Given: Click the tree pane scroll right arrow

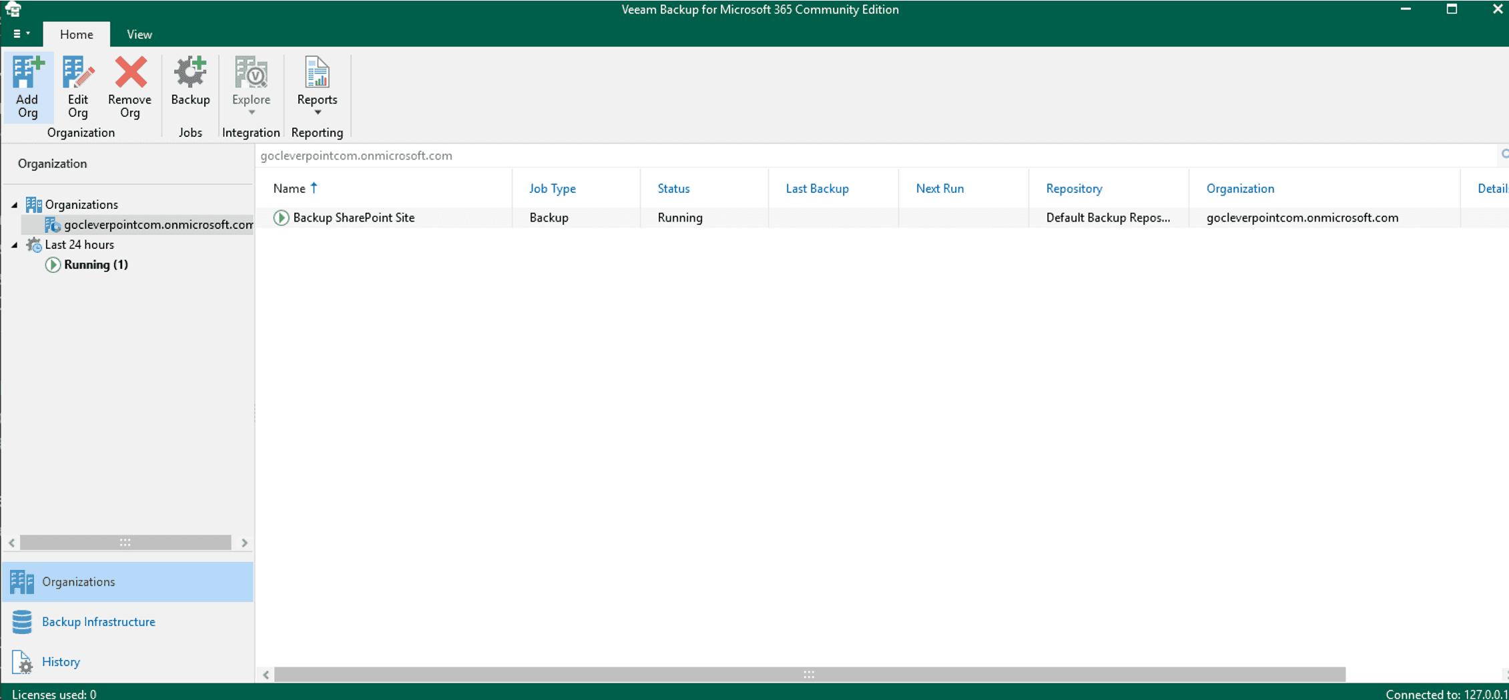Looking at the screenshot, I should coord(244,543).
